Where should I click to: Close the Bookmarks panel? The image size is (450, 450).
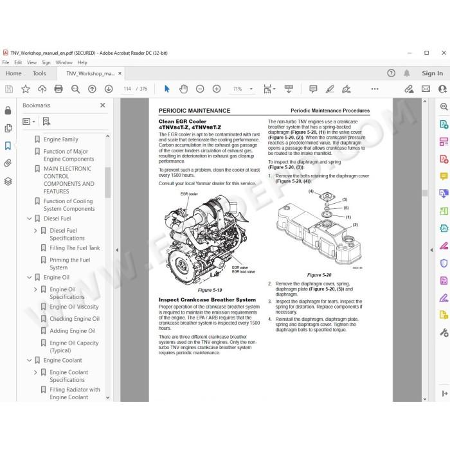(102, 105)
